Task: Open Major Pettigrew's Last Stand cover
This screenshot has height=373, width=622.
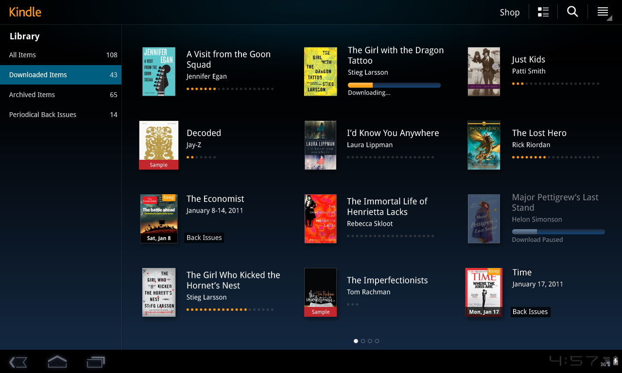Action: coord(484,219)
